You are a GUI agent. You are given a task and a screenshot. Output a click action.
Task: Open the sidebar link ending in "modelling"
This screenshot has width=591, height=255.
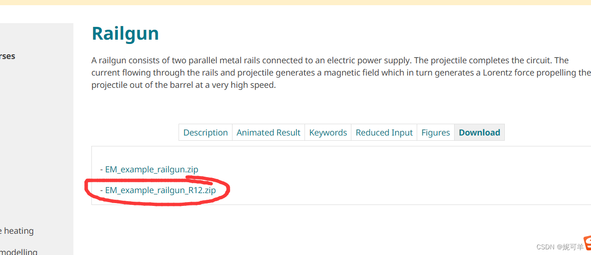[19, 252]
